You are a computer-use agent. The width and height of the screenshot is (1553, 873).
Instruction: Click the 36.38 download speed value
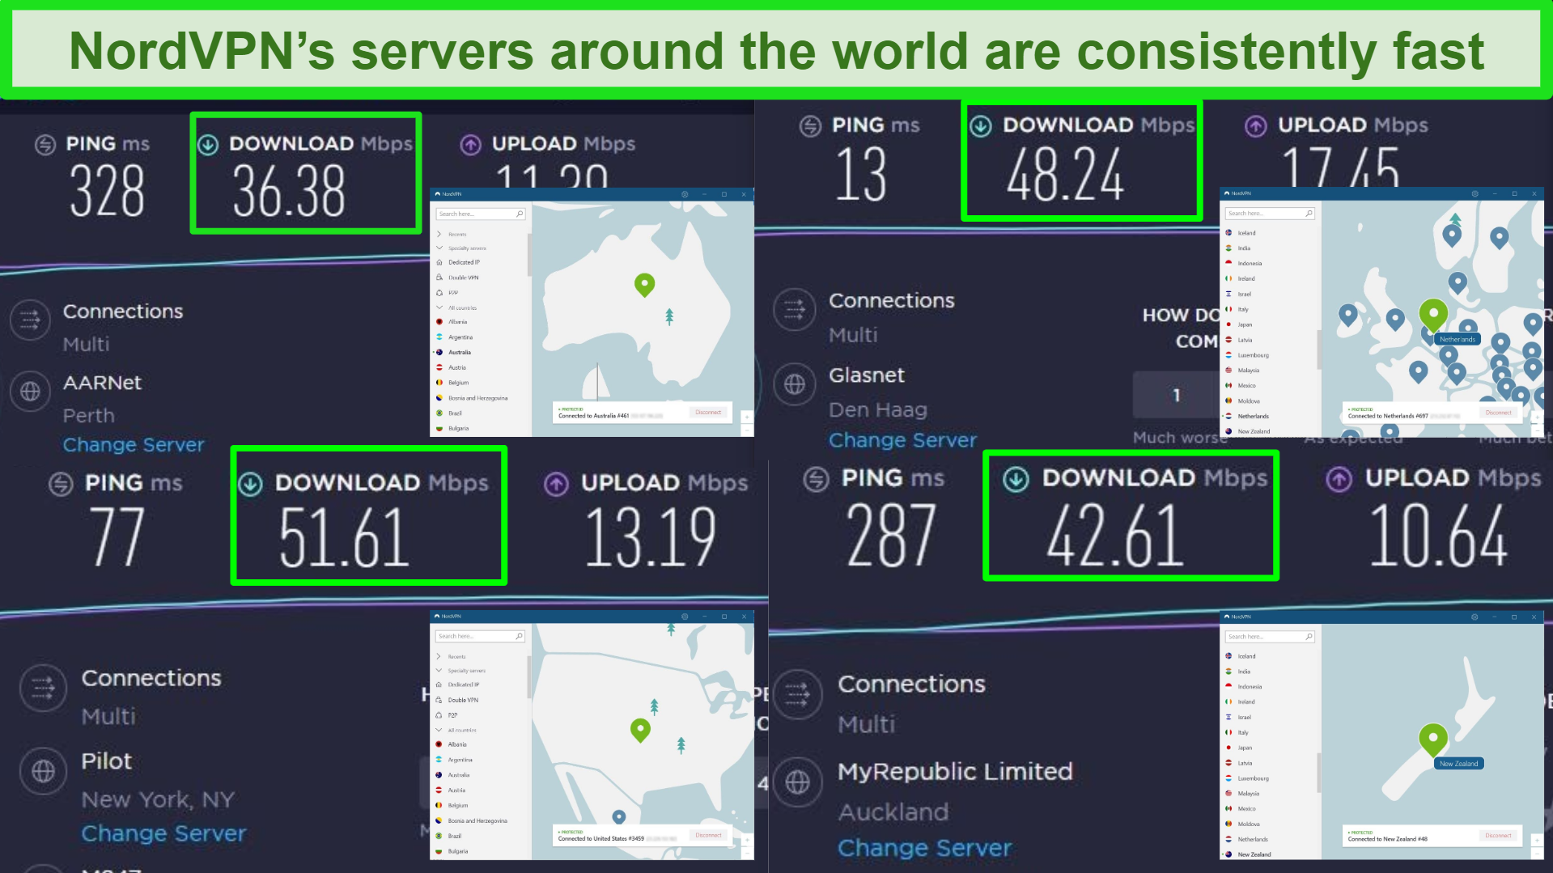tap(289, 191)
